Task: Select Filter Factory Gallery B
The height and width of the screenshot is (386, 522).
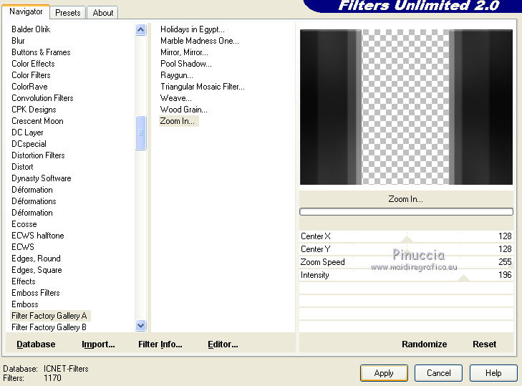Action: [49, 327]
